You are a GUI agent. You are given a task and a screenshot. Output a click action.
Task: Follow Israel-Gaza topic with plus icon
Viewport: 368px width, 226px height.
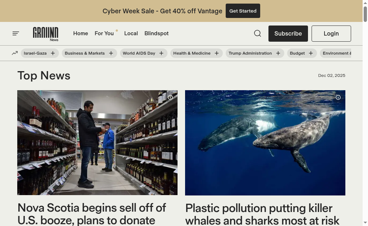[53, 53]
